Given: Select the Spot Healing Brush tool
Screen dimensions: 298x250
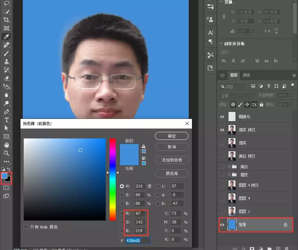Looking at the screenshot, I should (6, 45).
